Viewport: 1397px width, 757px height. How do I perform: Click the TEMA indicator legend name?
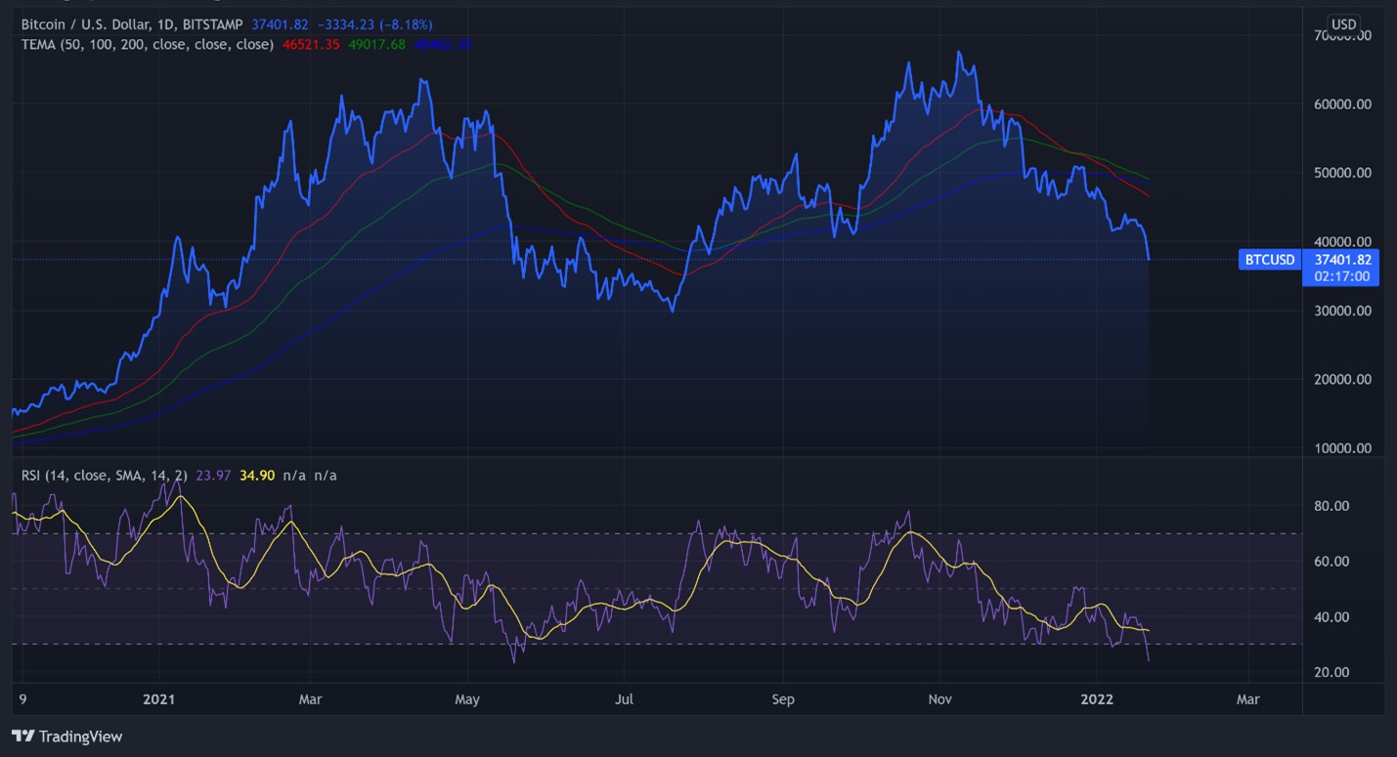(39, 44)
